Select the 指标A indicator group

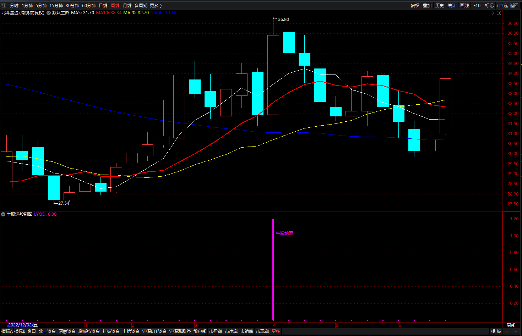coord(7,331)
